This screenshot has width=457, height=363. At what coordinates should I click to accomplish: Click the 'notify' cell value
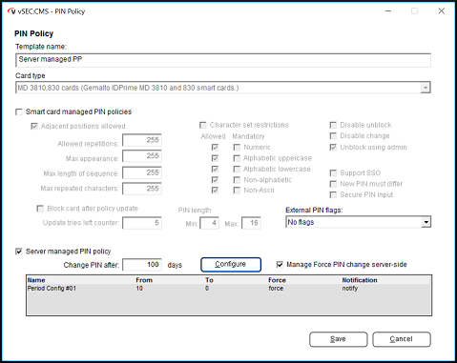click(350, 289)
